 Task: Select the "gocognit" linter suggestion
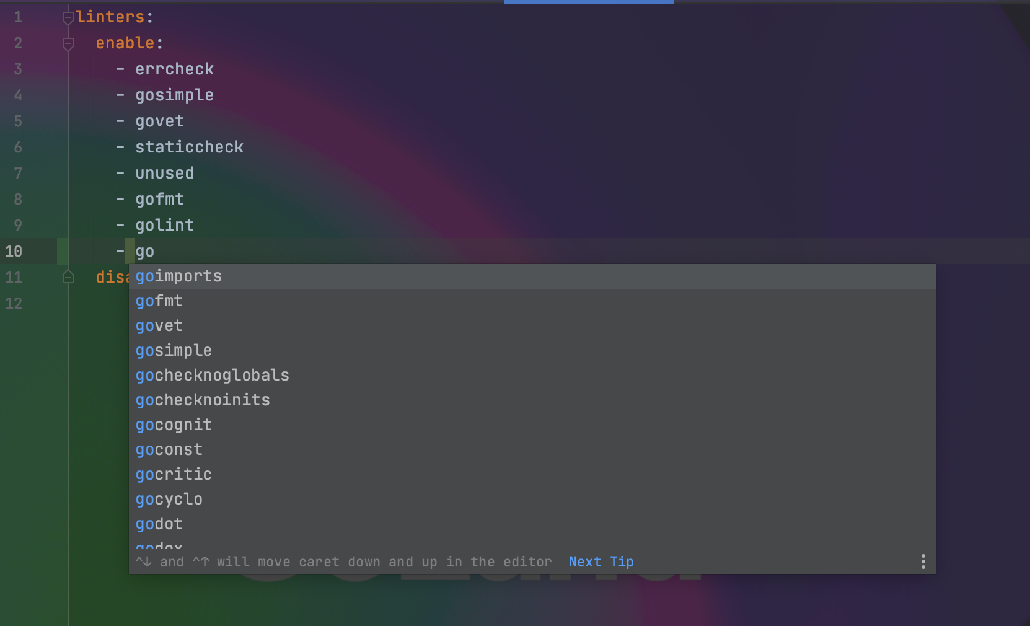(x=174, y=425)
